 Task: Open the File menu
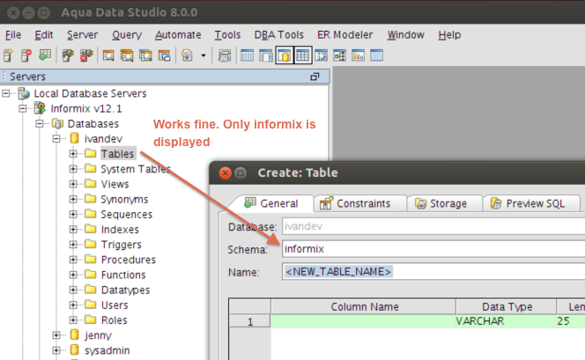coord(13,34)
